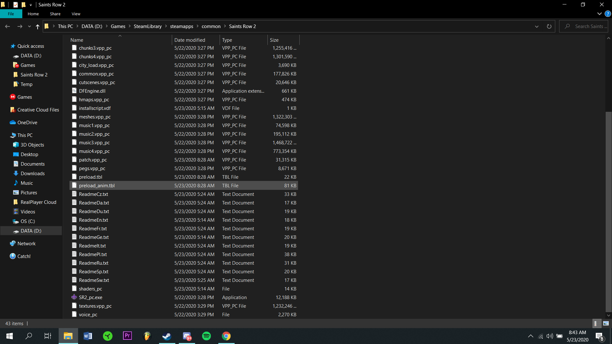Select the chunks3.vpp_pc file icon
Viewport: 612px width, 344px height.
click(x=74, y=48)
